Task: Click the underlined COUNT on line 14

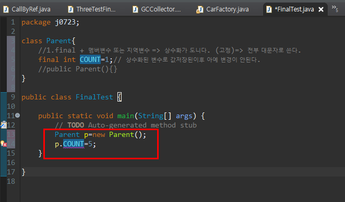Action: (x=74, y=144)
